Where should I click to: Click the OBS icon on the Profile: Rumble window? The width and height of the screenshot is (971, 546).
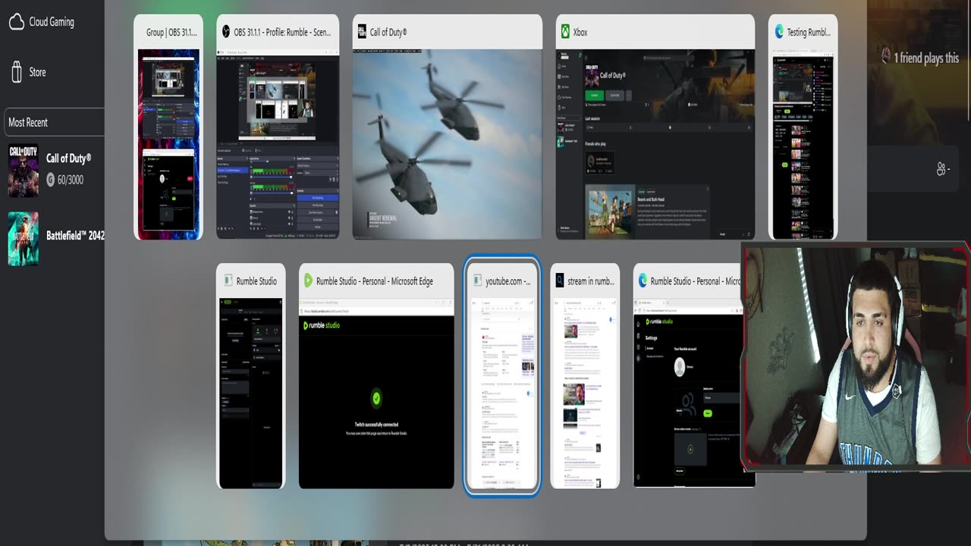pyautogui.click(x=226, y=32)
